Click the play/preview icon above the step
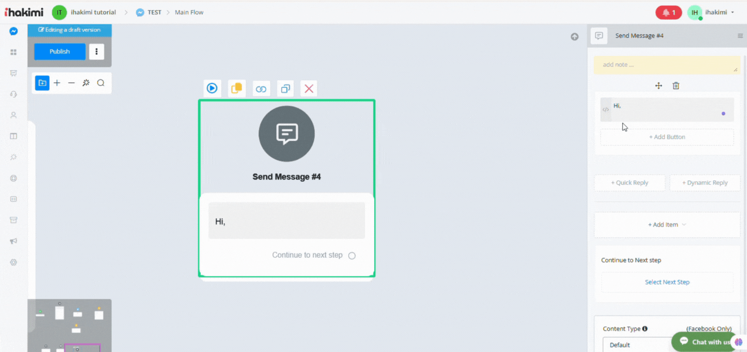747x352 pixels. click(x=212, y=88)
